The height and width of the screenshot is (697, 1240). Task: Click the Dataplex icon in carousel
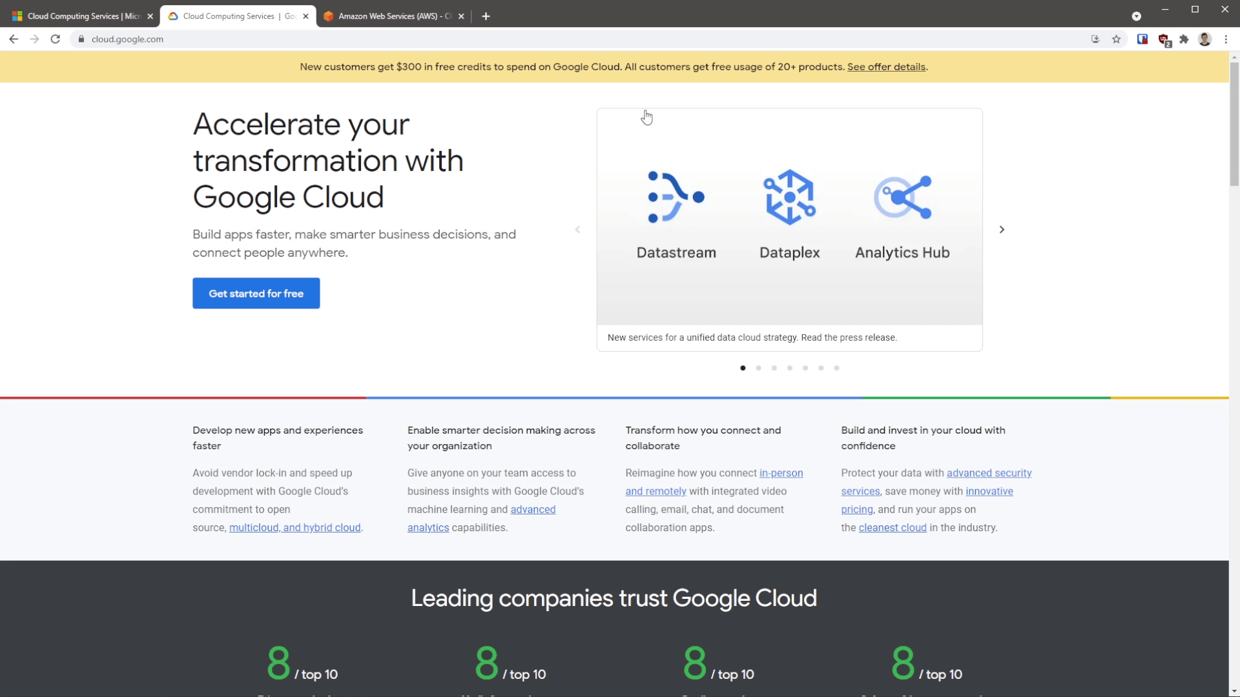789,197
